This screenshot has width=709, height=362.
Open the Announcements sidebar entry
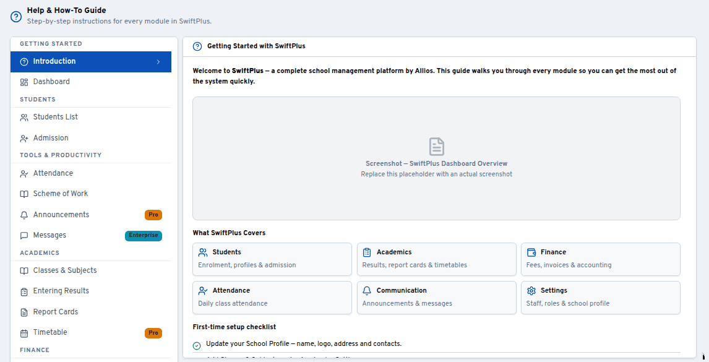[91, 215]
